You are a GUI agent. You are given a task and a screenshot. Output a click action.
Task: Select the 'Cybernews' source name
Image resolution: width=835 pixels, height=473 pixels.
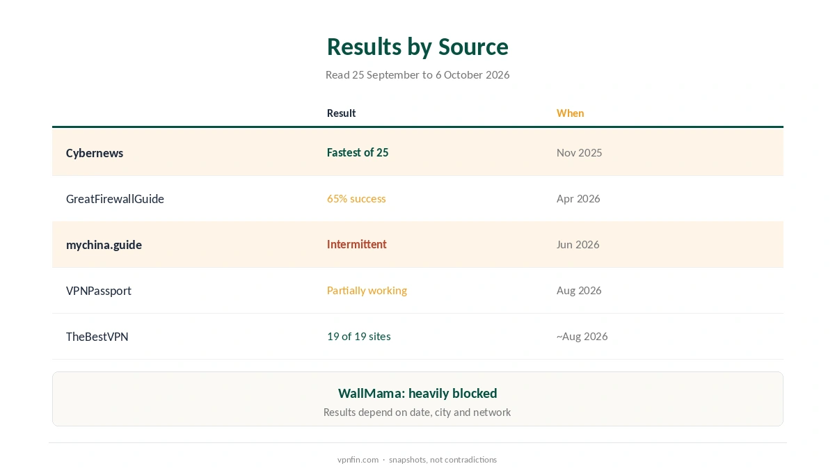[x=95, y=153]
